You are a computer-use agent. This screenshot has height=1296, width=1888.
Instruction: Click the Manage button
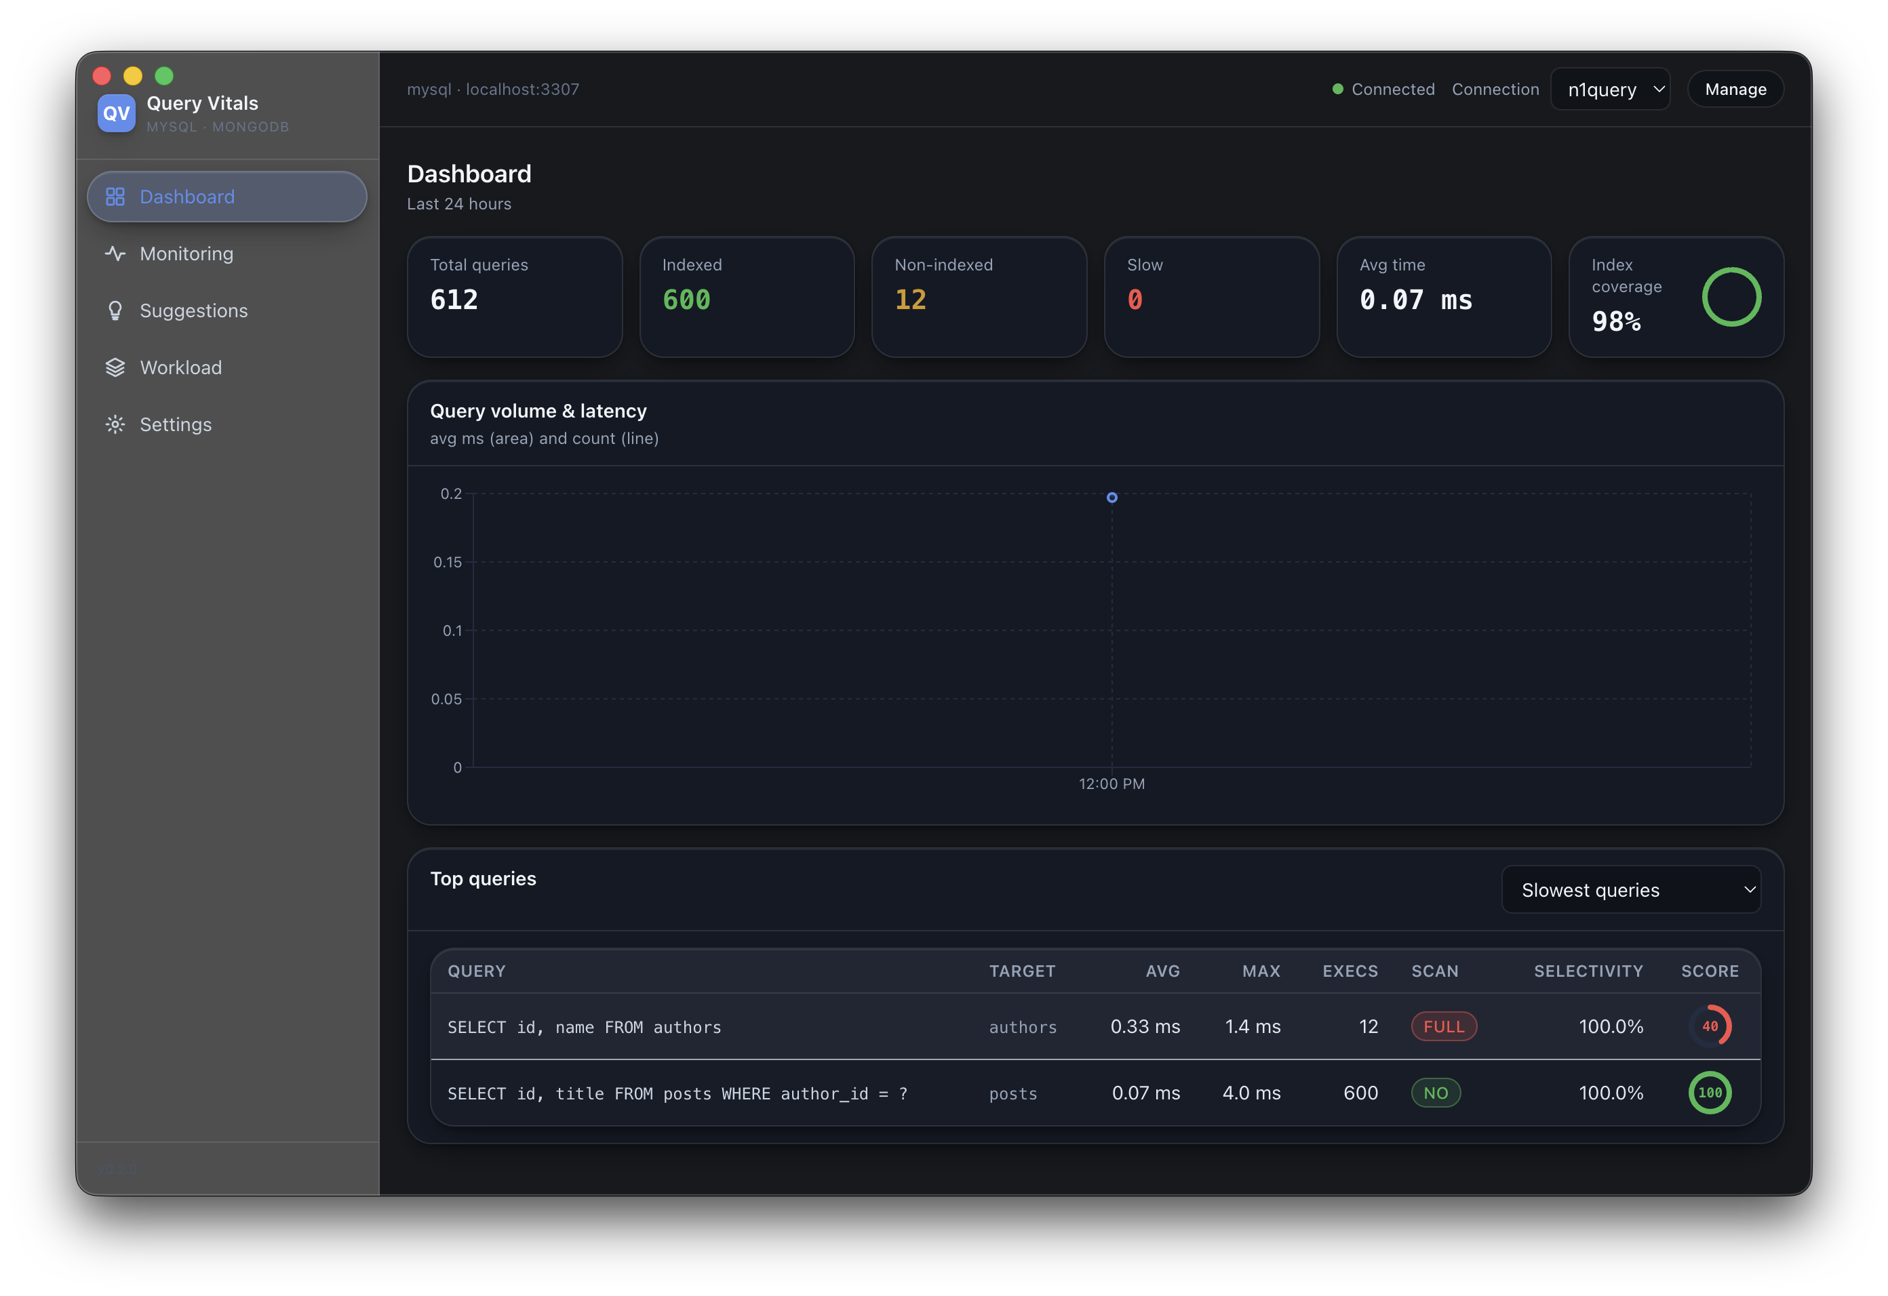click(1735, 89)
